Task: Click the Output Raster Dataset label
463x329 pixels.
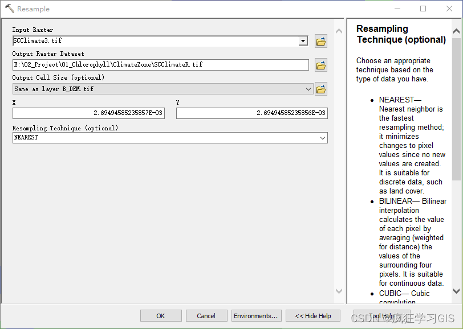Action: click(x=48, y=54)
